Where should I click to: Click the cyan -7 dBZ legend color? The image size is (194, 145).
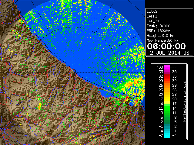tap(167, 135)
